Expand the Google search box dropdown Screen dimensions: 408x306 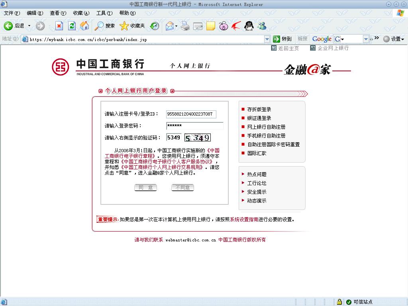point(366,39)
